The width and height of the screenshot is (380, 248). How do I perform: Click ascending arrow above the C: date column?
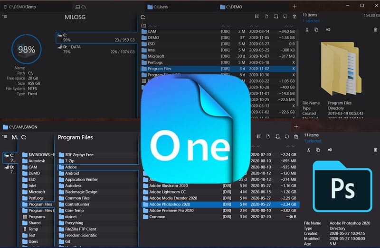pyautogui.click(x=251, y=26)
